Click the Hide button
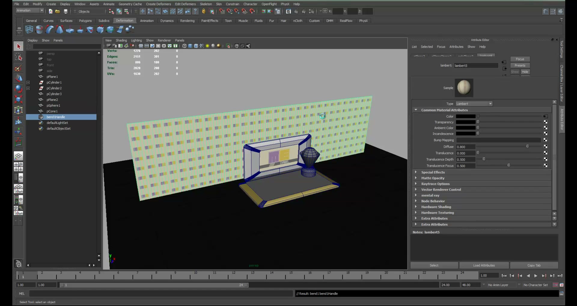 (525, 72)
